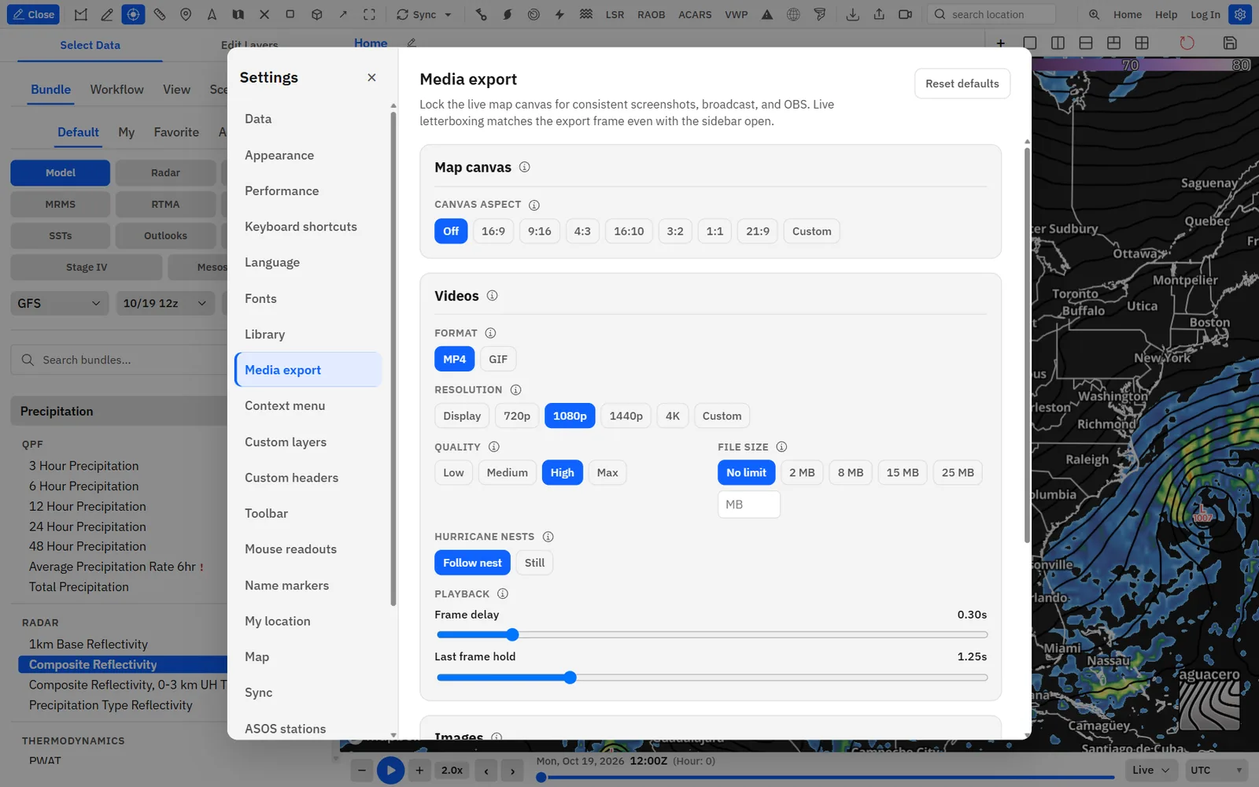Click the ruler measure tool icon
This screenshot has height=787, width=1259.
pyautogui.click(x=160, y=14)
